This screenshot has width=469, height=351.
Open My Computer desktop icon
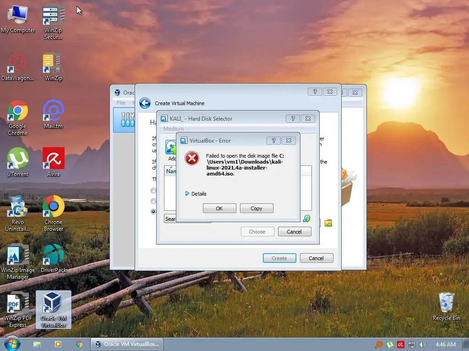(18, 19)
